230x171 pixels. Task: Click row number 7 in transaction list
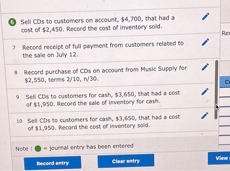14,48
